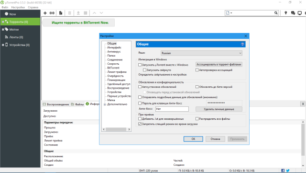Click the help question mark in Общие header
Screen dimensions: 306x173
click(242, 44)
